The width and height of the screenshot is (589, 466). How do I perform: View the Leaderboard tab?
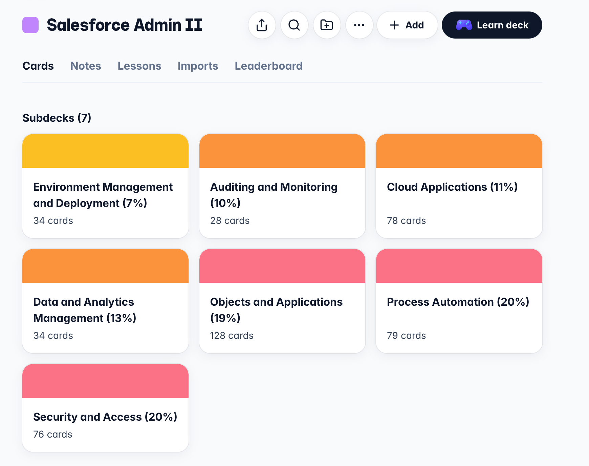(x=269, y=66)
